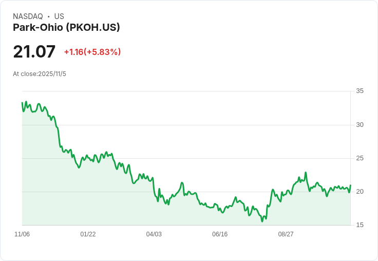Click the 25 price axis label
The height and width of the screenshot is (261, 378).
(360, 158)
